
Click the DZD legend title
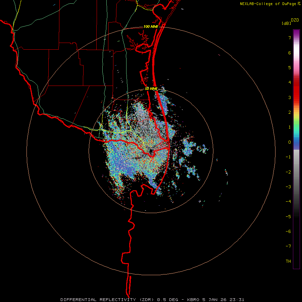click(x=295, y=20)
